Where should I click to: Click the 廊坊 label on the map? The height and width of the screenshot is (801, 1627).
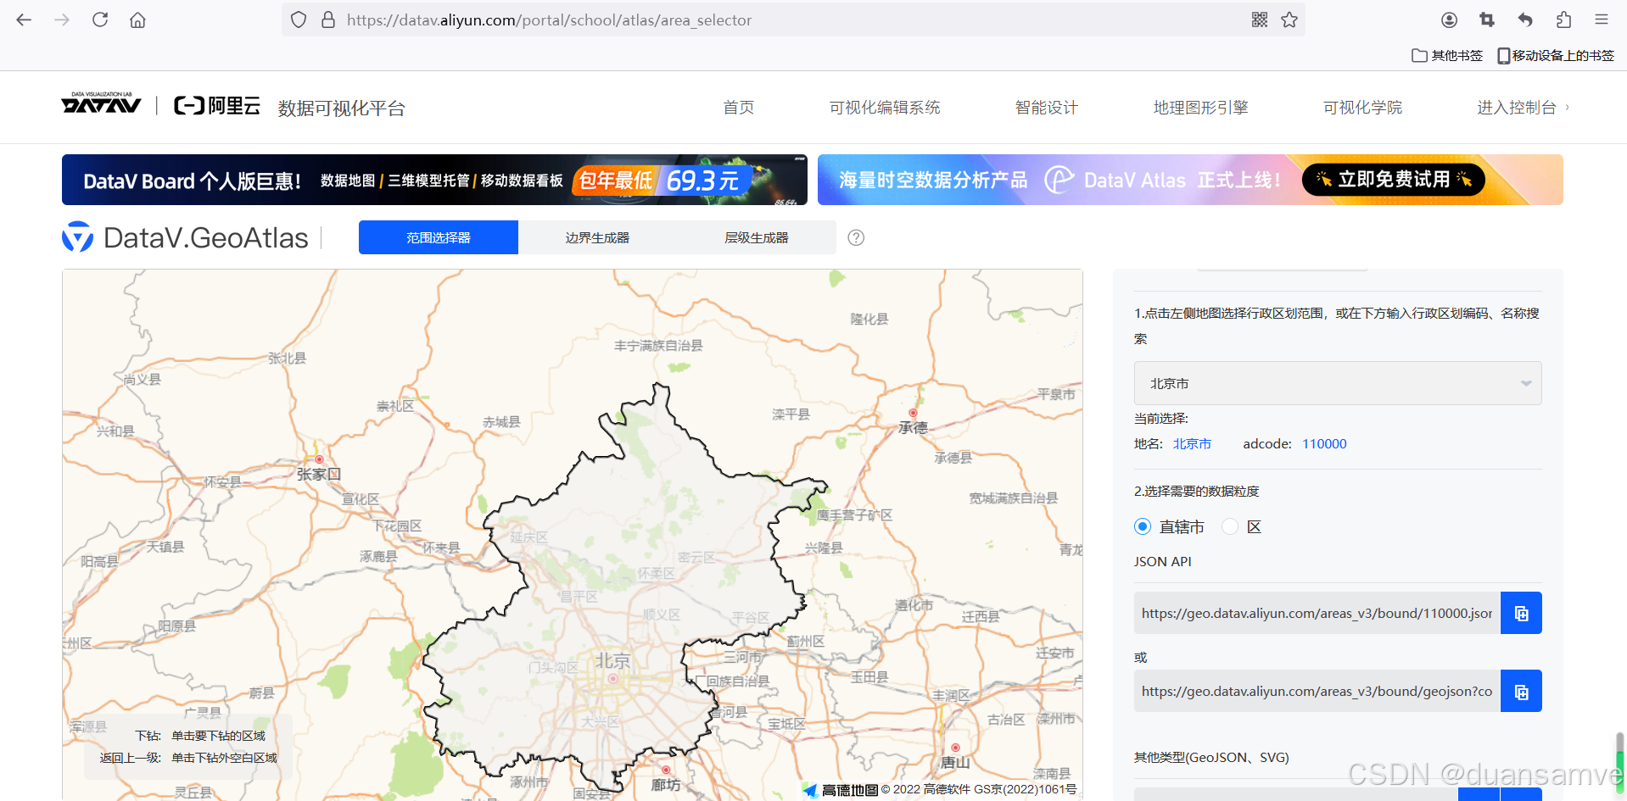point(666,785)
